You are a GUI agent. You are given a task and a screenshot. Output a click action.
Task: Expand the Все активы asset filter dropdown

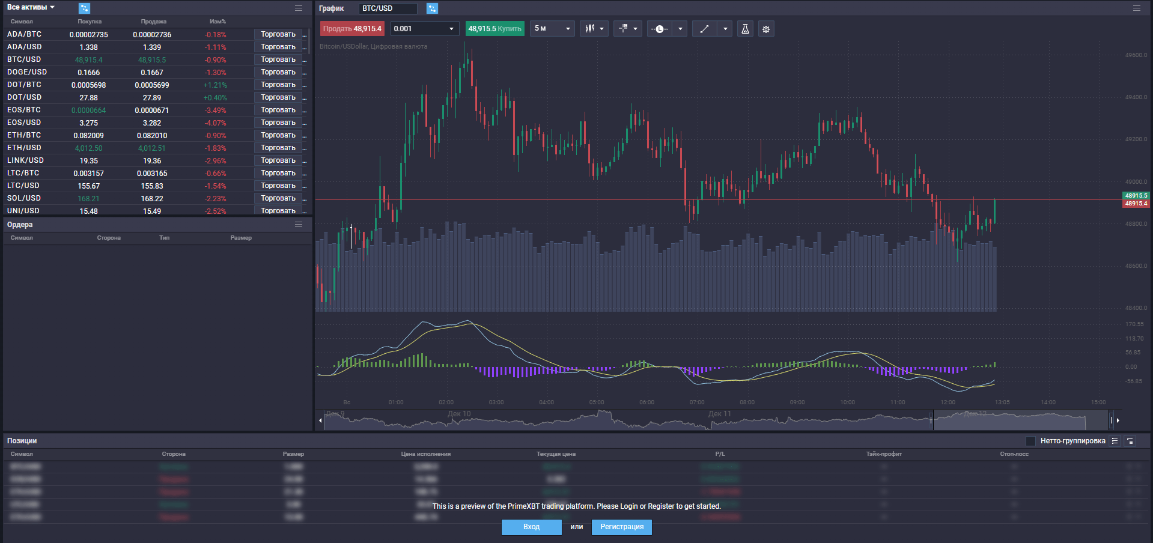point(31,7)
